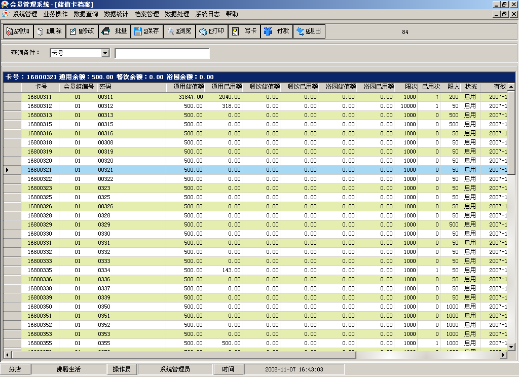Expand the 查询条件 dropdown showing 卡号
The width and height of the screenshot is (519, 377).
(105, 53)
